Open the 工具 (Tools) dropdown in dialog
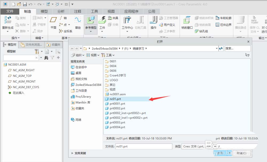267x162 pixels. point(108,55)
